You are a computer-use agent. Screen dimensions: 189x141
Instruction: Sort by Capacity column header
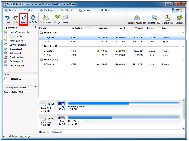click(99, 28)
